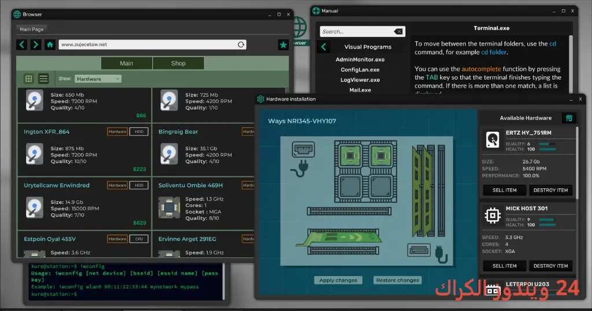Open the Available Hardware shop icon

(x=569, y=118)
